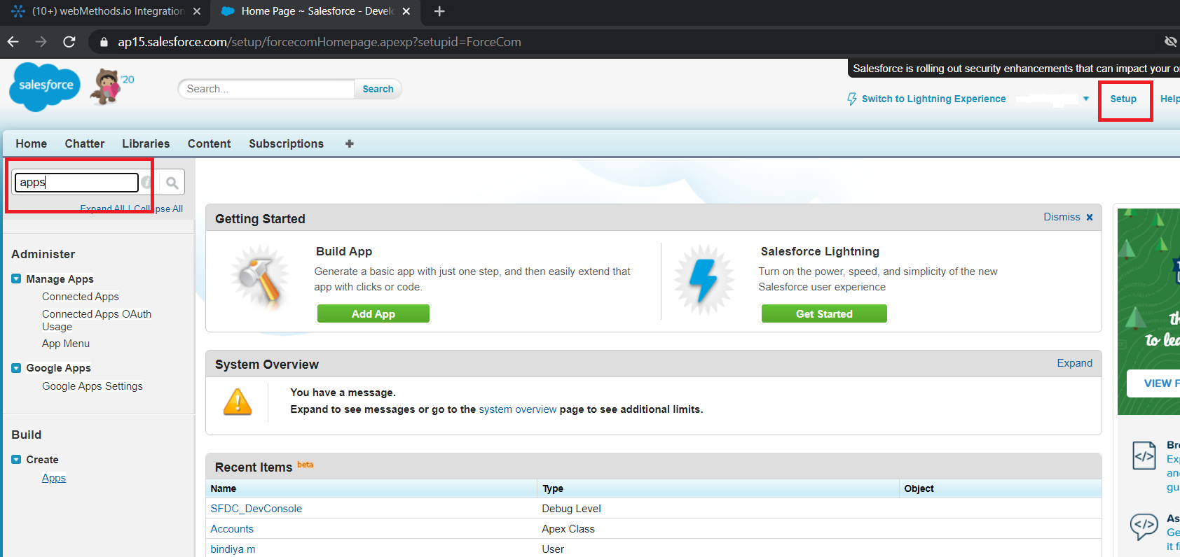Viewport: 1180px width, 557px height.
Task: Click the System Overview warning triangle icon
Action: pos(238,402)
